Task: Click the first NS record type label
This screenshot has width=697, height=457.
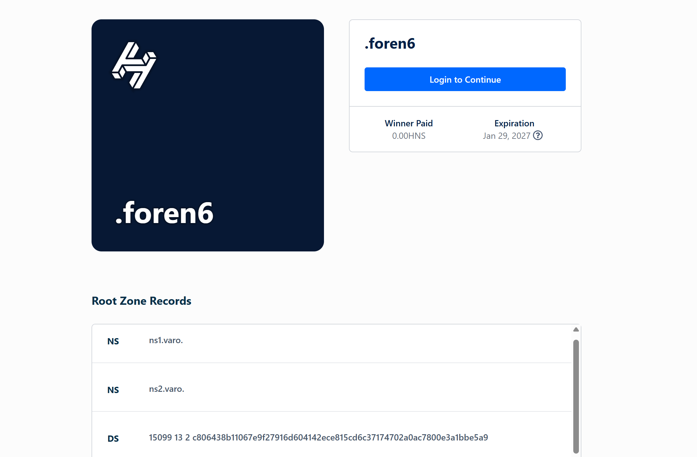Action: pos(113,341)
